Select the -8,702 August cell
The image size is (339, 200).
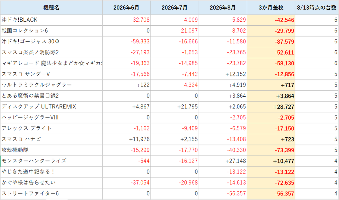[x=223, y=31]
